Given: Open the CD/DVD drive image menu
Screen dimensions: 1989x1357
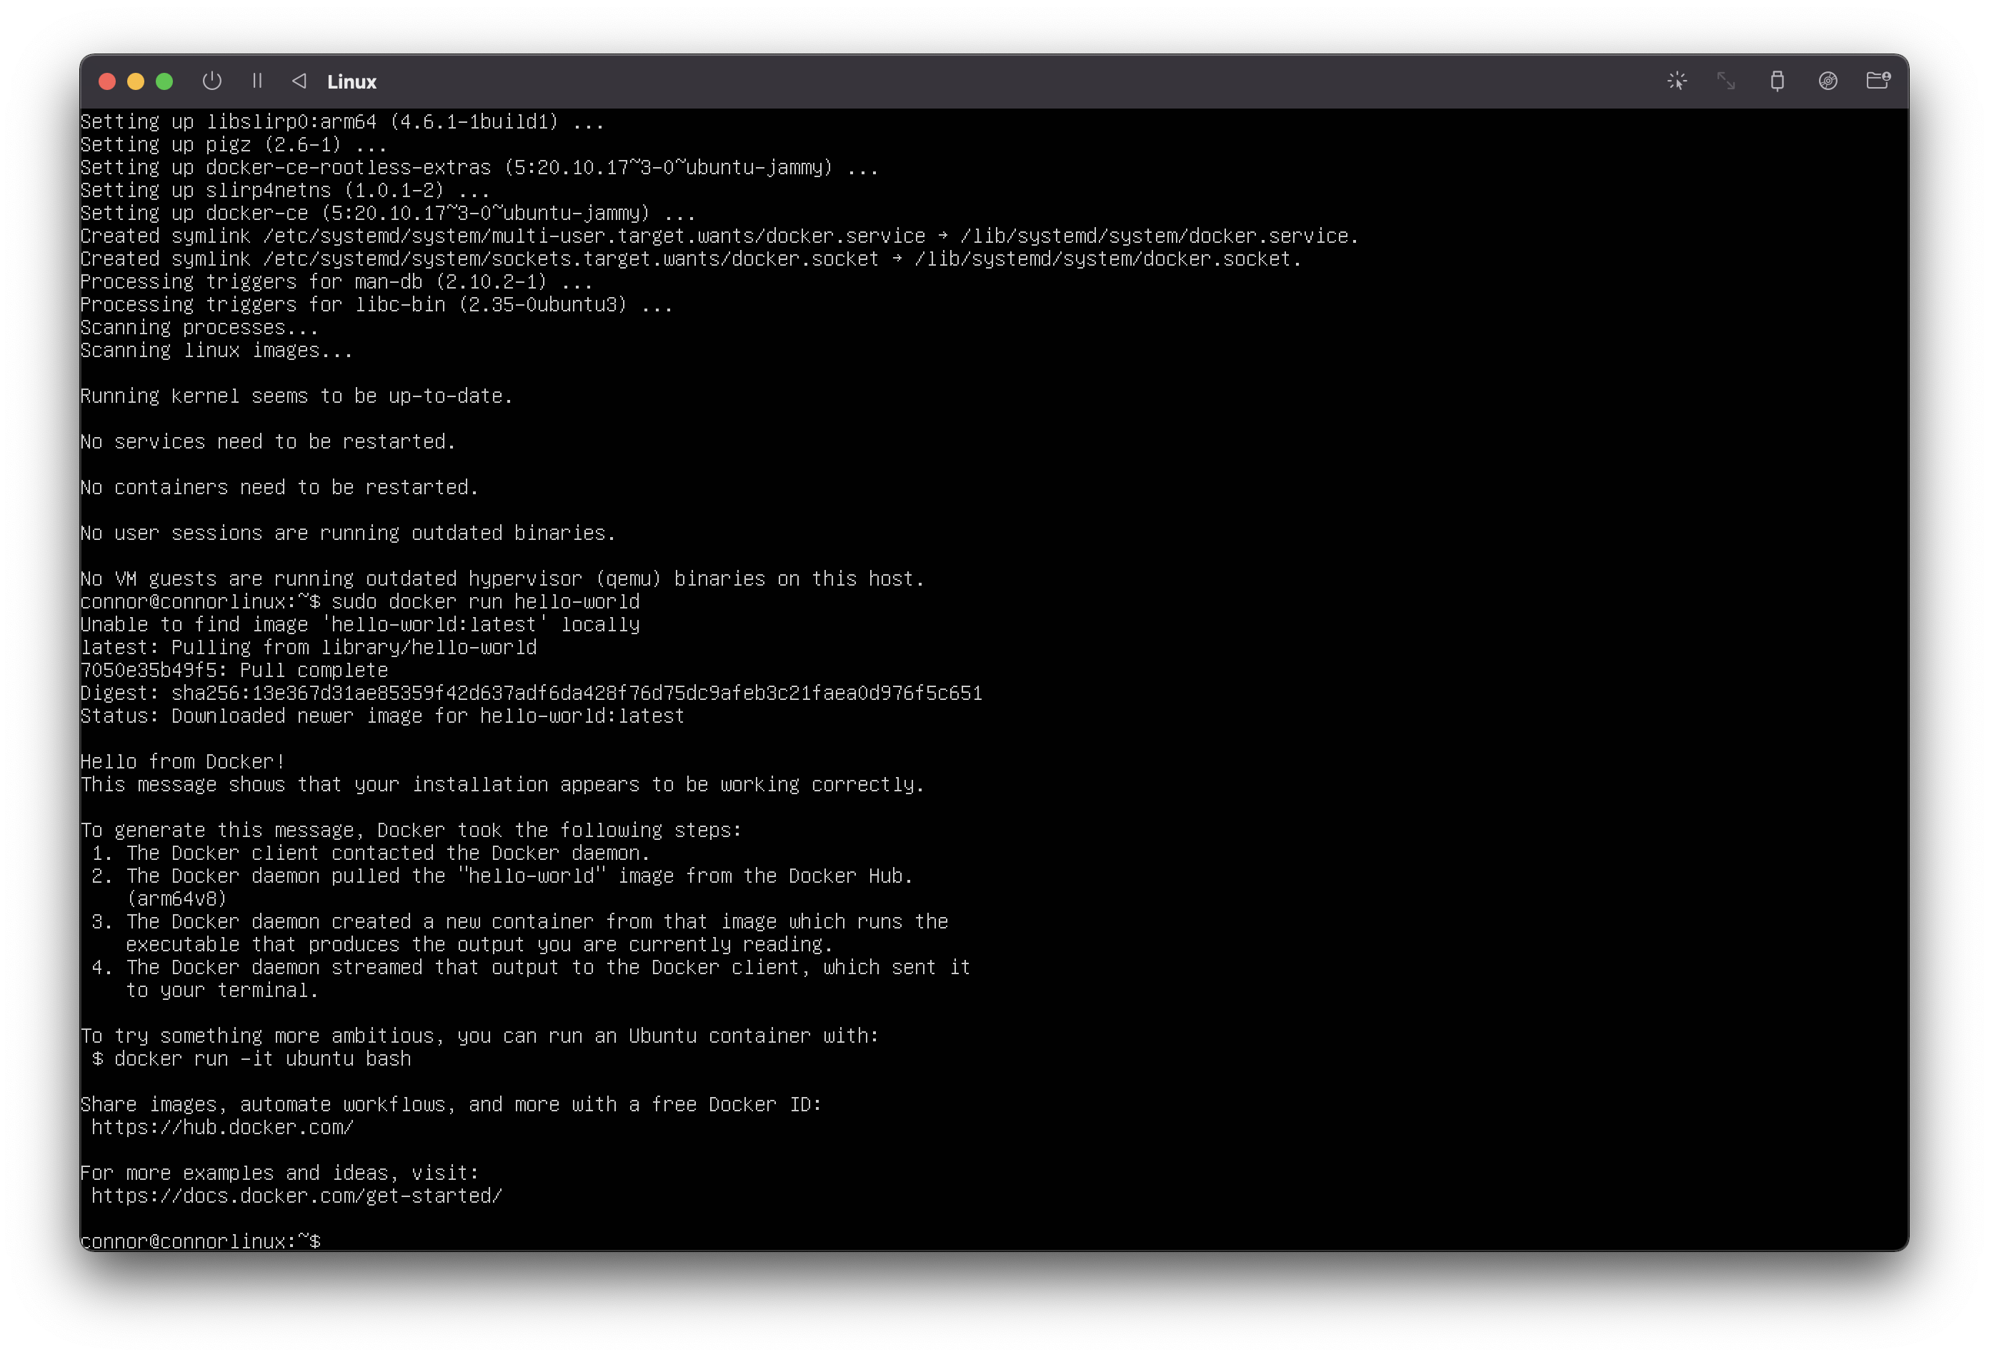Looking at the screenshot, I should tap(1828, 81).
